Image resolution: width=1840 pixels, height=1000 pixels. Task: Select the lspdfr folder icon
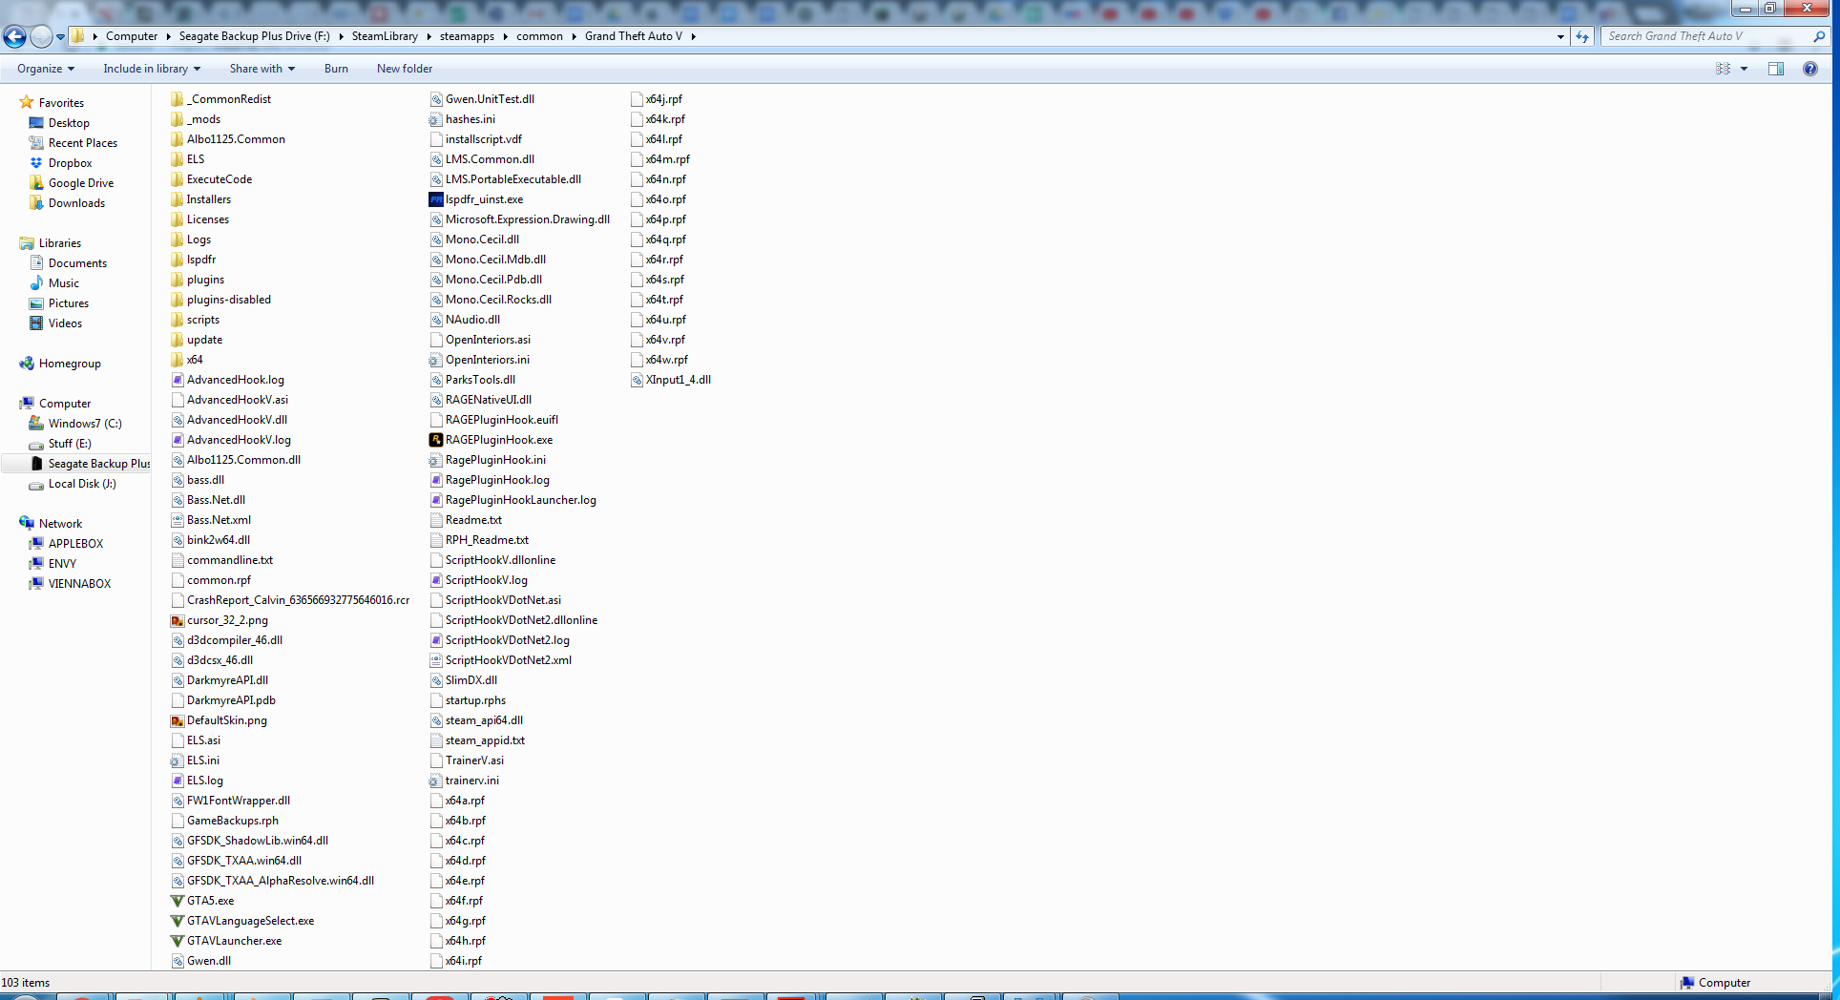click(178, 260)
